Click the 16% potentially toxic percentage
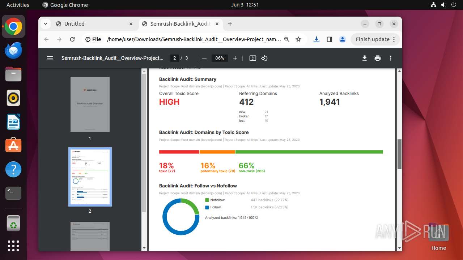463x260 pixels. pos(208,165)
